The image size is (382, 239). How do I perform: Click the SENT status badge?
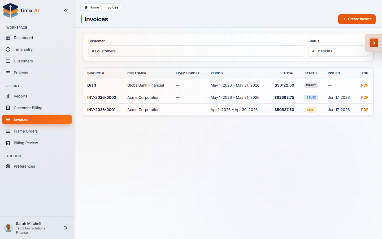pos(311,110)
